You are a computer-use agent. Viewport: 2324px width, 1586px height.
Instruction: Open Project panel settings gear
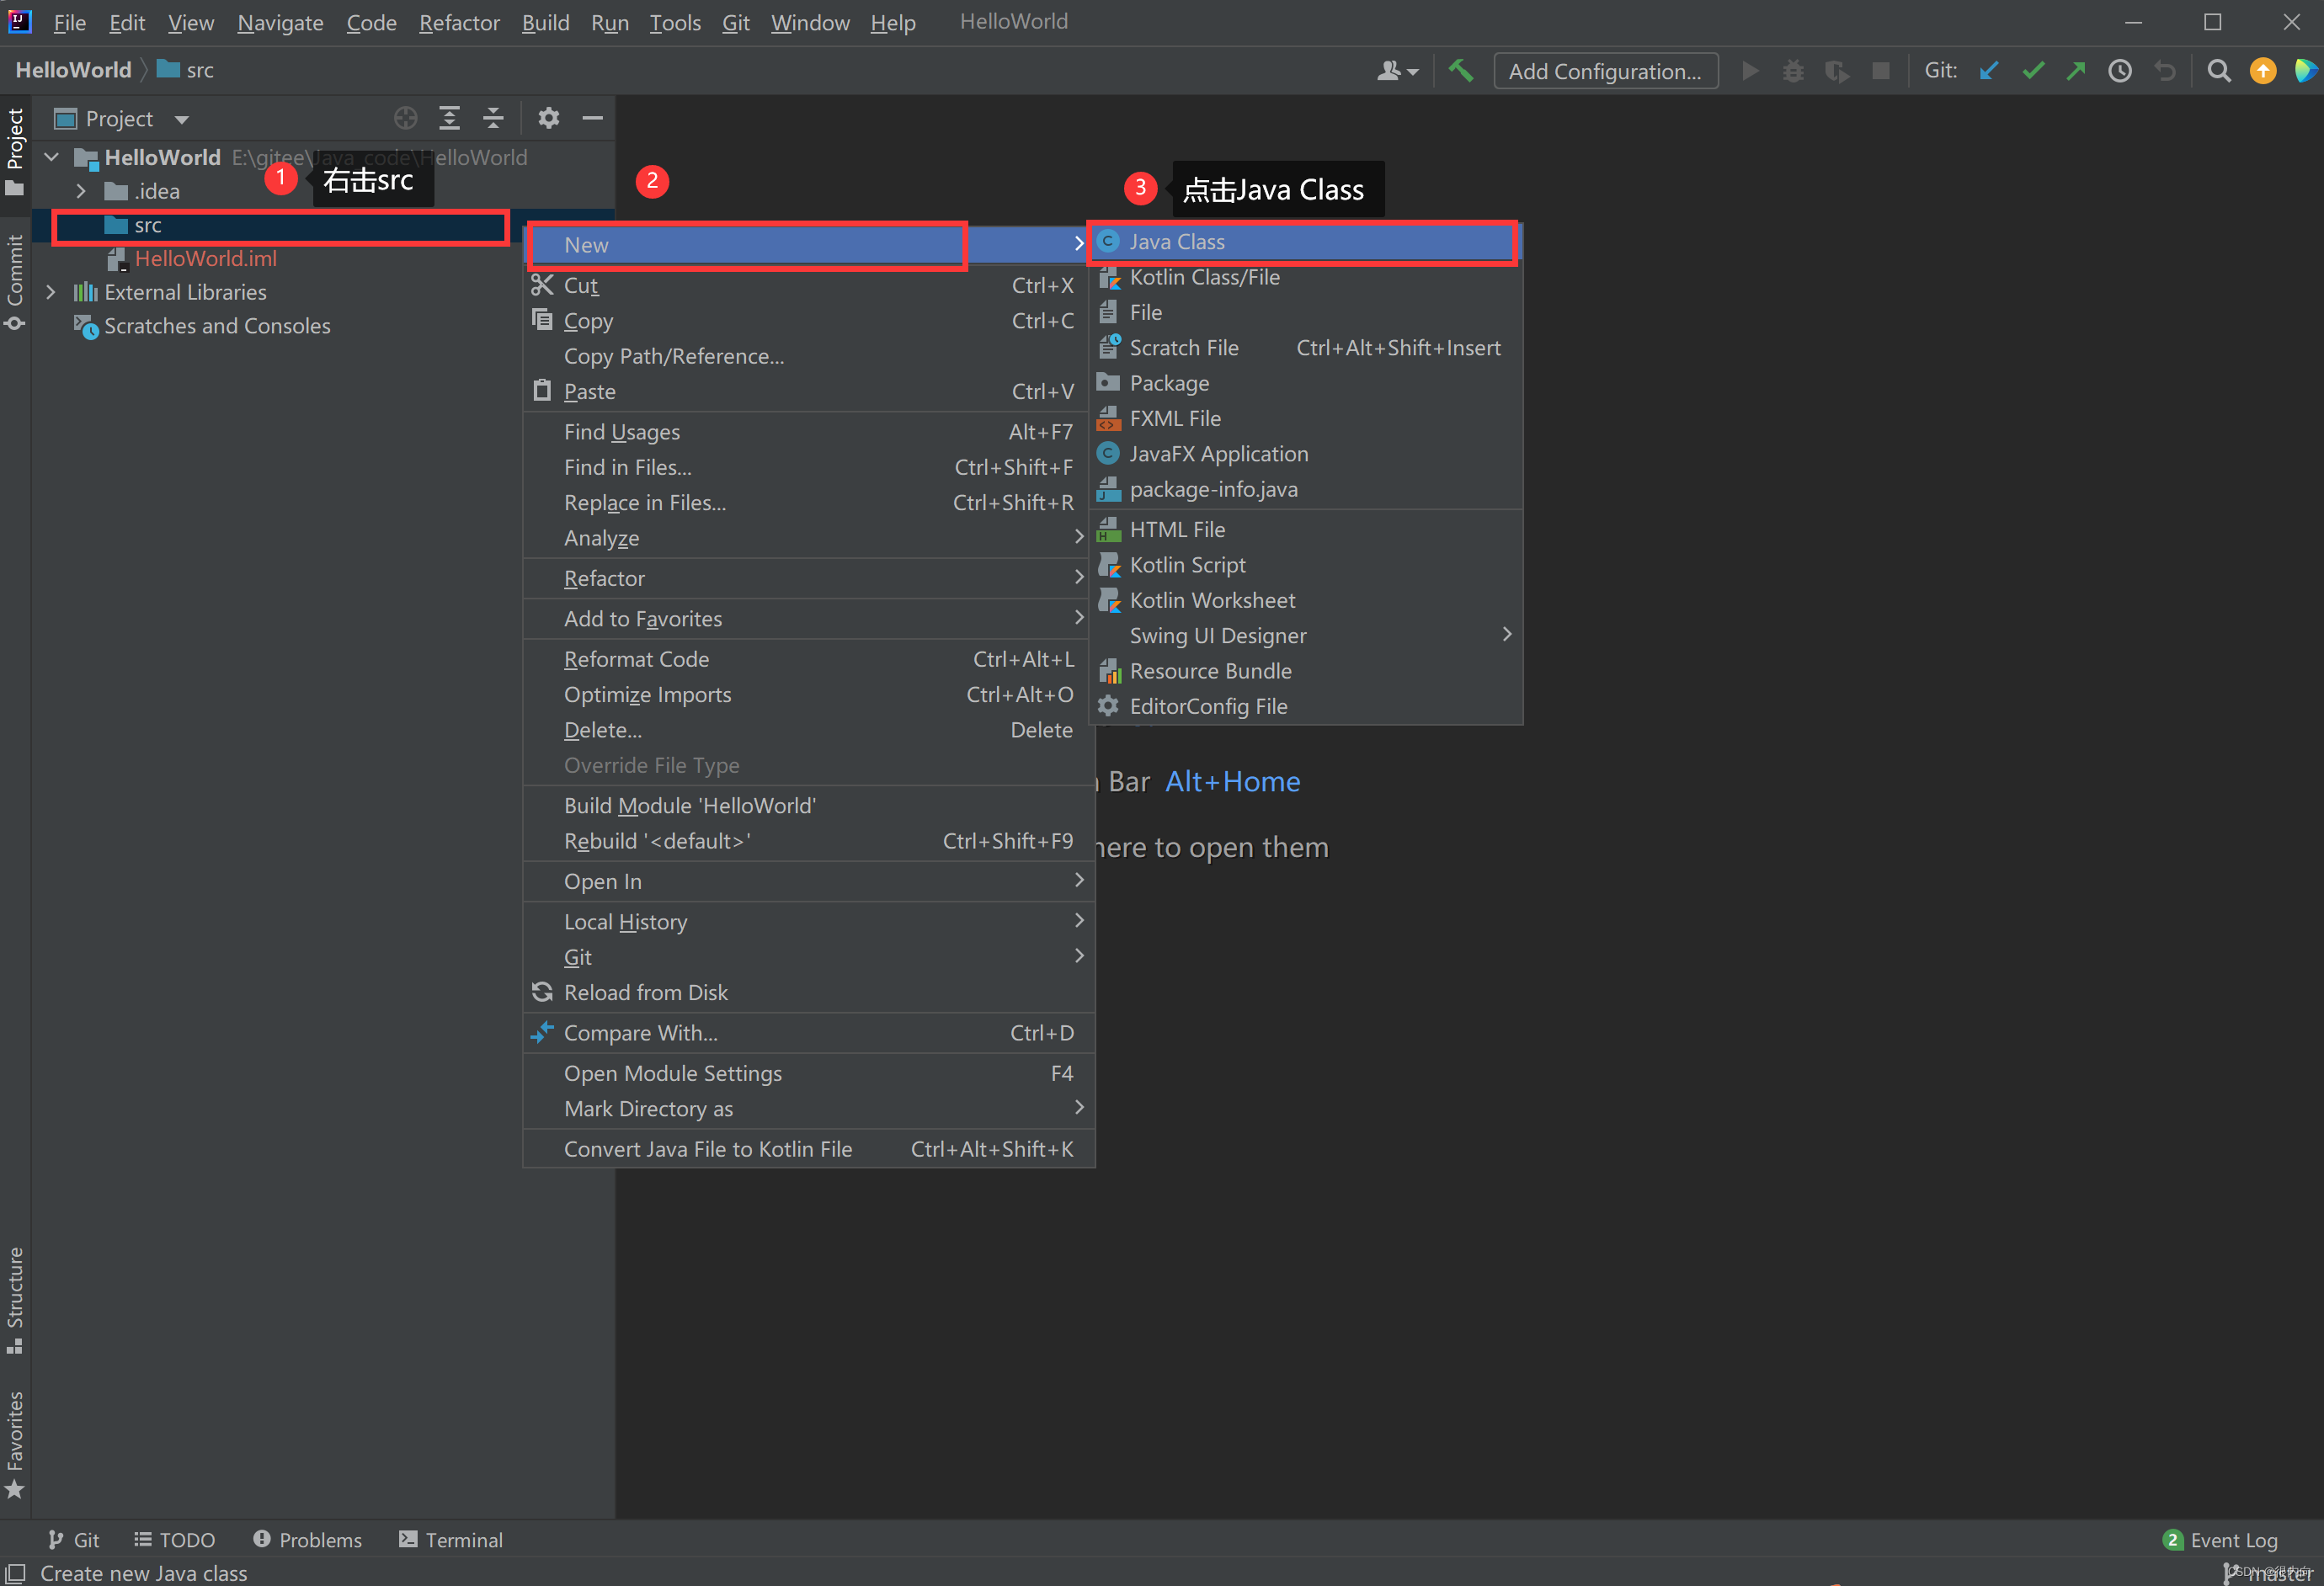pyautogui.click(x=548, y=118)
